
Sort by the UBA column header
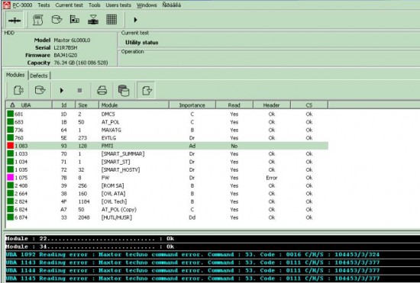point(29,105)
